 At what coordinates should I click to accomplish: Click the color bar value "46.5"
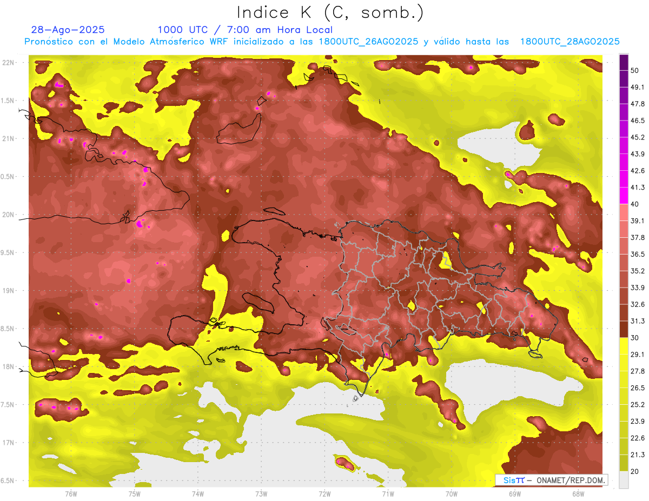(638, 121)
